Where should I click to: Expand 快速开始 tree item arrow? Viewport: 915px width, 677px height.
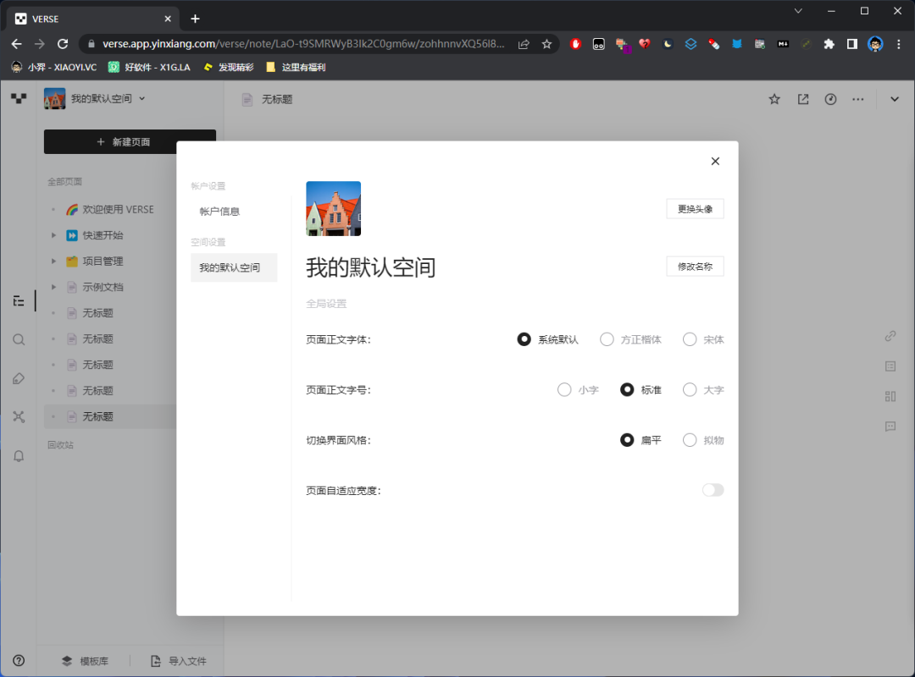[x=53, y=235]
